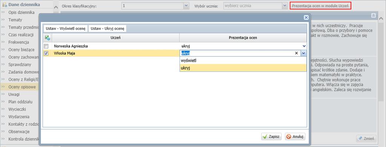Screen dimensions: 386x147
Task: Cancel the dialog with Anuluj
Action: point(295,137)
